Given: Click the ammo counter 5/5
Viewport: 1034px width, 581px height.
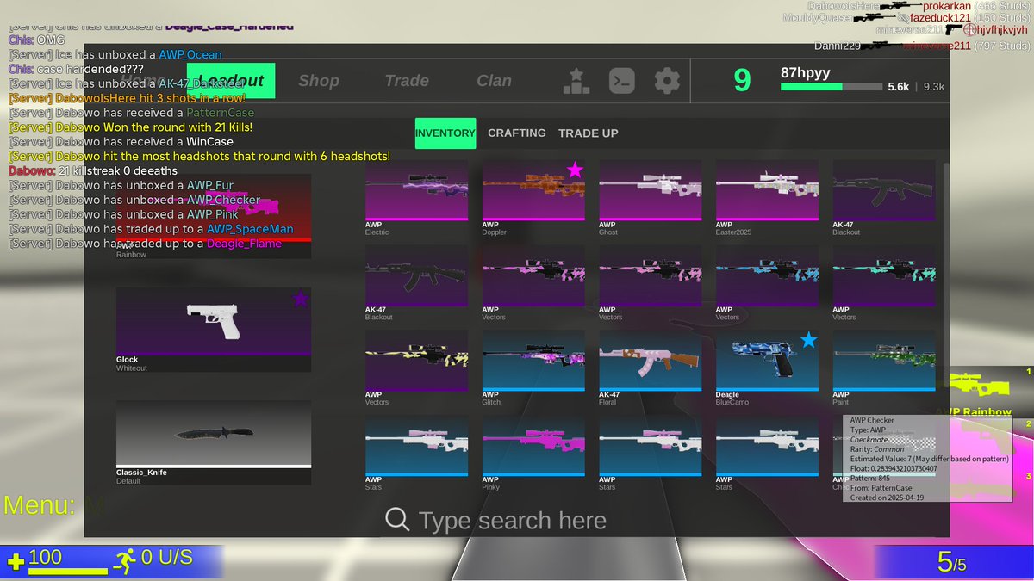Looking at the screenshot, I should [951, 562].
